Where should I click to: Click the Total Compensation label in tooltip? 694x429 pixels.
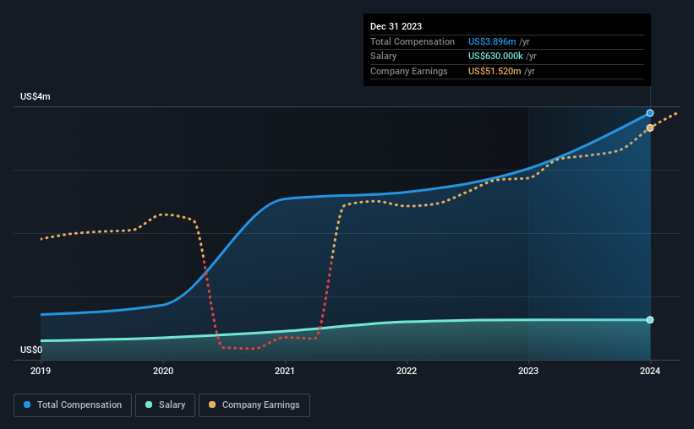412,41
